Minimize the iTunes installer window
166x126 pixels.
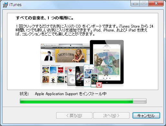click(x=135, y=4)
